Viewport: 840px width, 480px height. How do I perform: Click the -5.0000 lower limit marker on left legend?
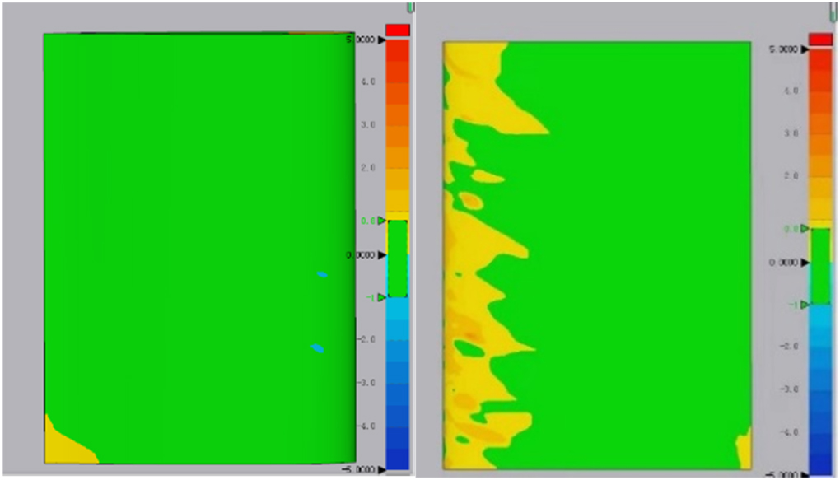[381, 470]
